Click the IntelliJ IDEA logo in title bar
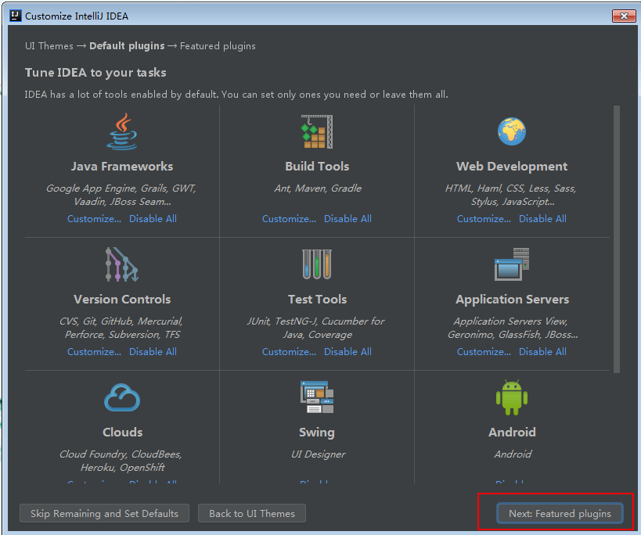Image resolution: width=641 pixels, height=535 pixels. pos(16,16)
